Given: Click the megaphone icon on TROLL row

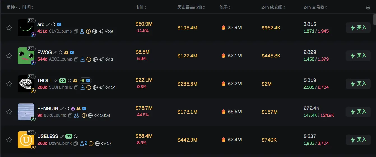Looking at the screenshot, I should [x=83, y=80].
